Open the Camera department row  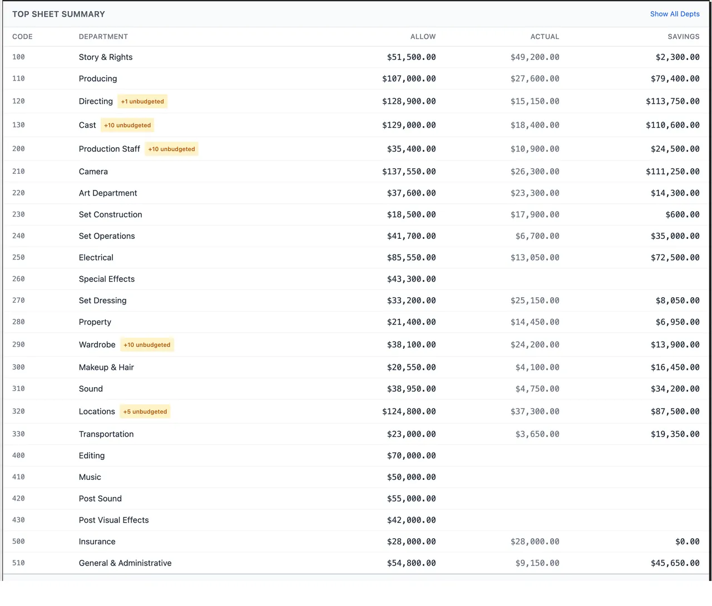356,172
